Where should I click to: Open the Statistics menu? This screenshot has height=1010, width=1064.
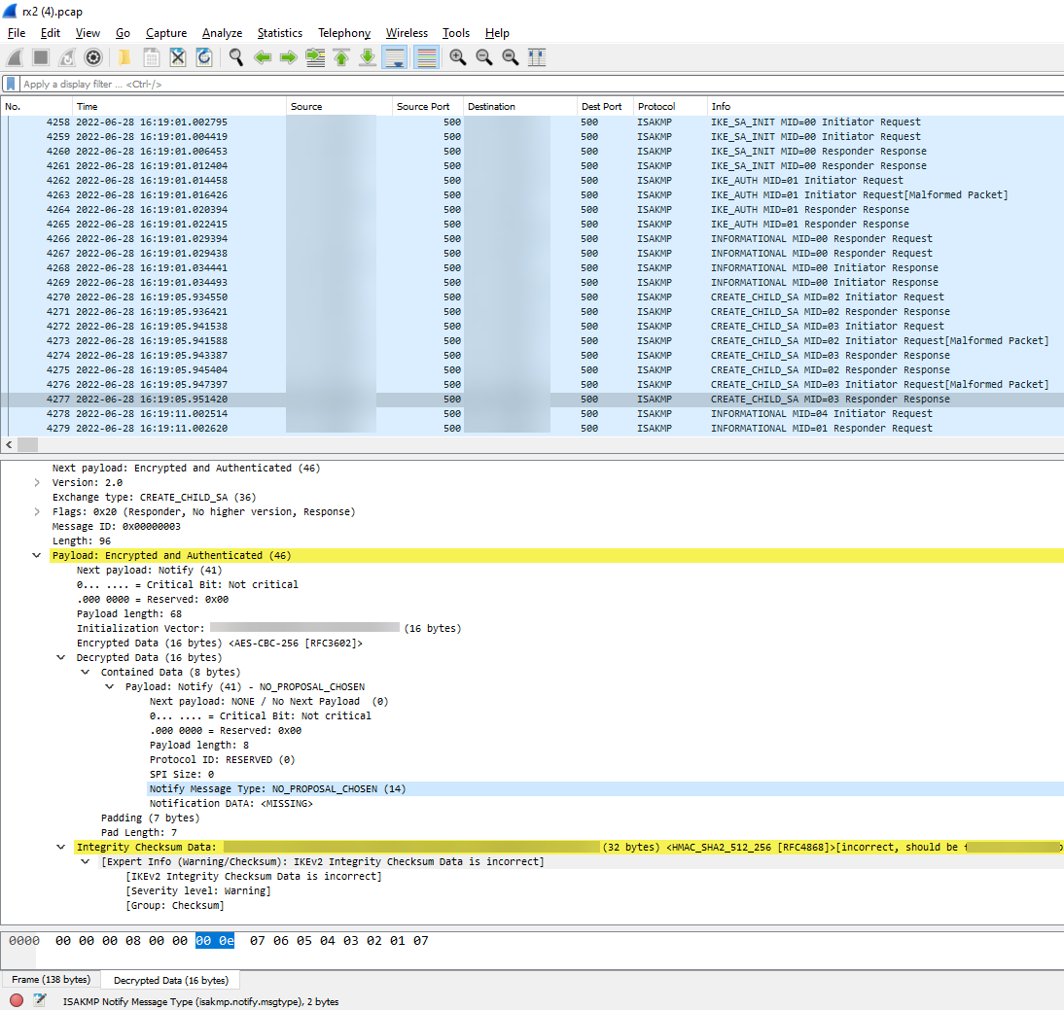point(279,32)
